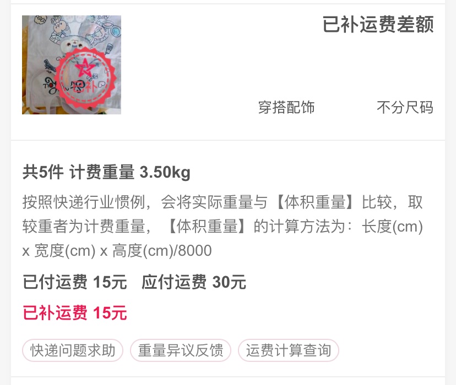Viewport: 456px width, 385px height.
Task: Tap the red 已补 stamp badge
Action: [x=85, y=79]
